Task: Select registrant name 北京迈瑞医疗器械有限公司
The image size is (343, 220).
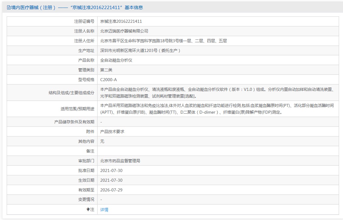Action: (x=124, y=31)
